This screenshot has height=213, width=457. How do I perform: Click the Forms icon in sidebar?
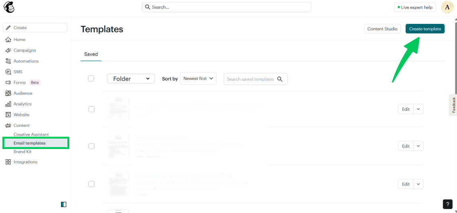tap(8, 83)
